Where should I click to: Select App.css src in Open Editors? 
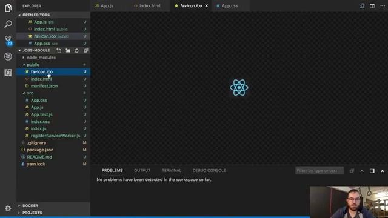[53, 44]
